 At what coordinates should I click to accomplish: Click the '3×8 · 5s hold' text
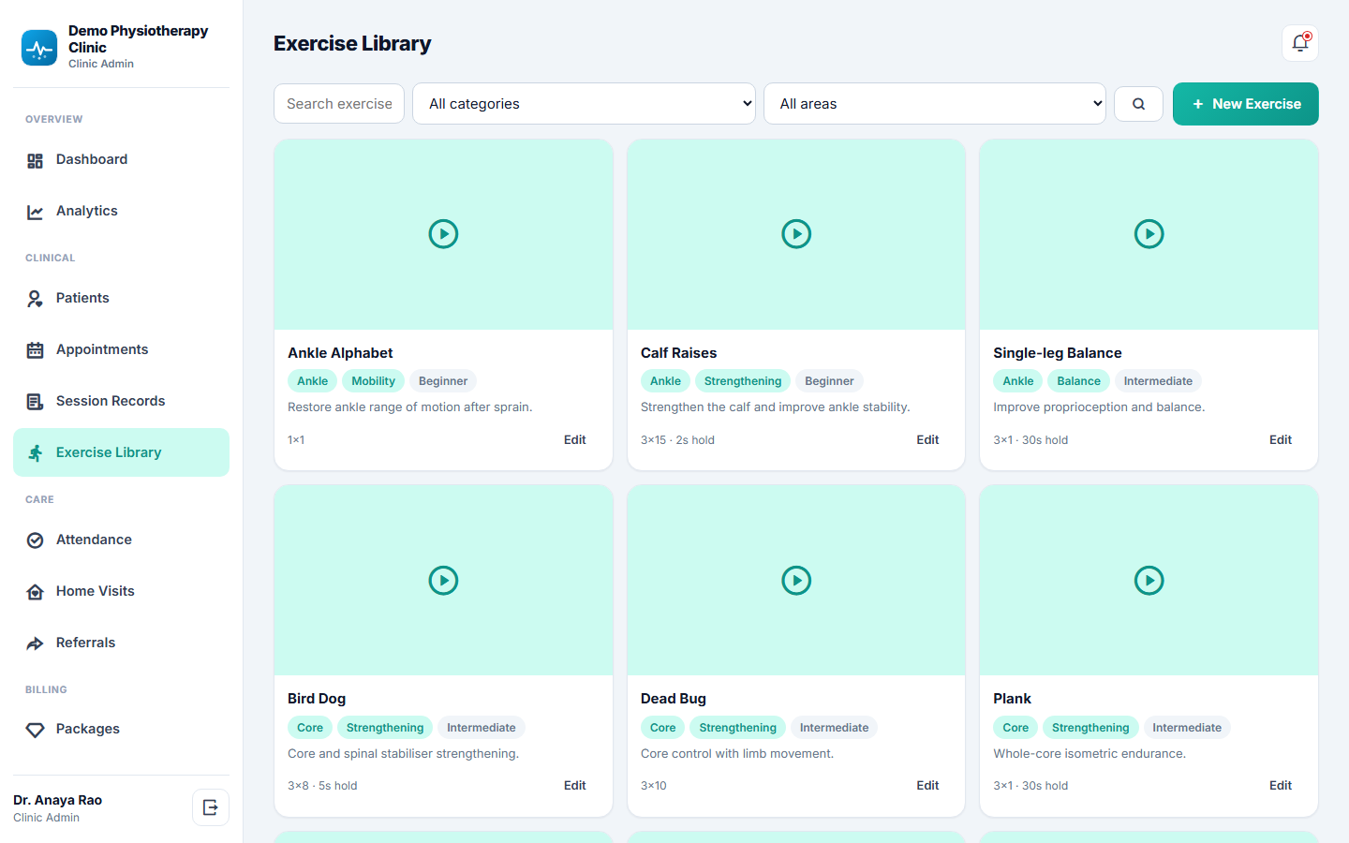click(x=322, y=786)
